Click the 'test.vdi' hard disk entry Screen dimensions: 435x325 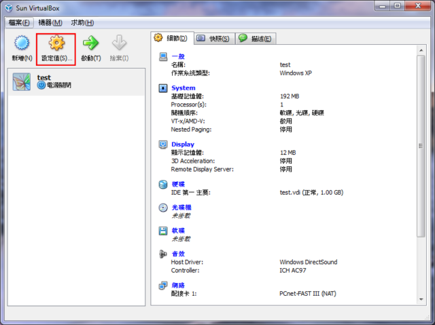pyautogui.click(x=311, y=193)
